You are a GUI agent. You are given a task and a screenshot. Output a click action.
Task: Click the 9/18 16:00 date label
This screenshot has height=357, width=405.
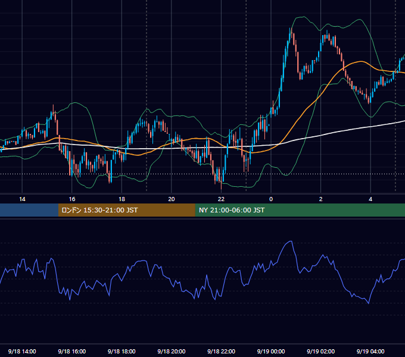point(72,351)
